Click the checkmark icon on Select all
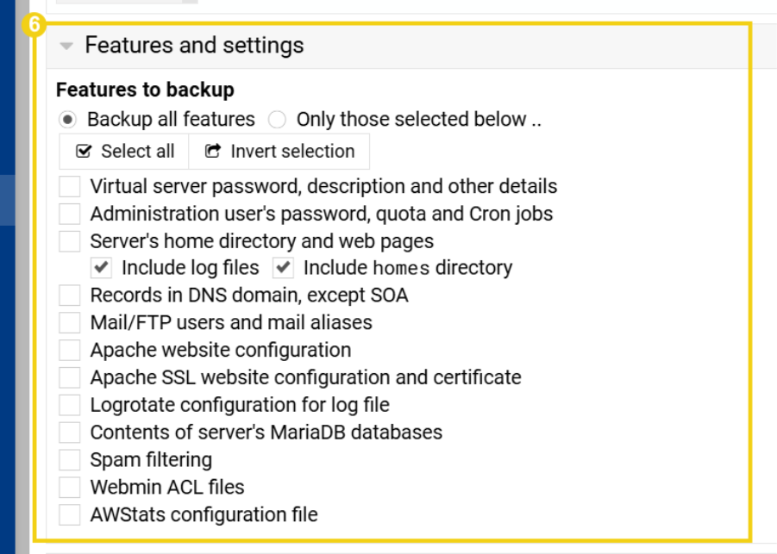The width and height of the screenshot is (777, 554). point(86,151)
